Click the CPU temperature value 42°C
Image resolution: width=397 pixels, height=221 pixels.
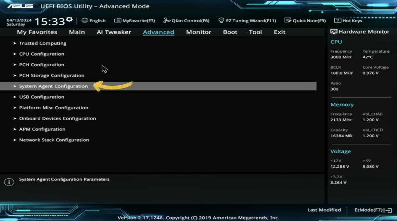coord(368,57)
